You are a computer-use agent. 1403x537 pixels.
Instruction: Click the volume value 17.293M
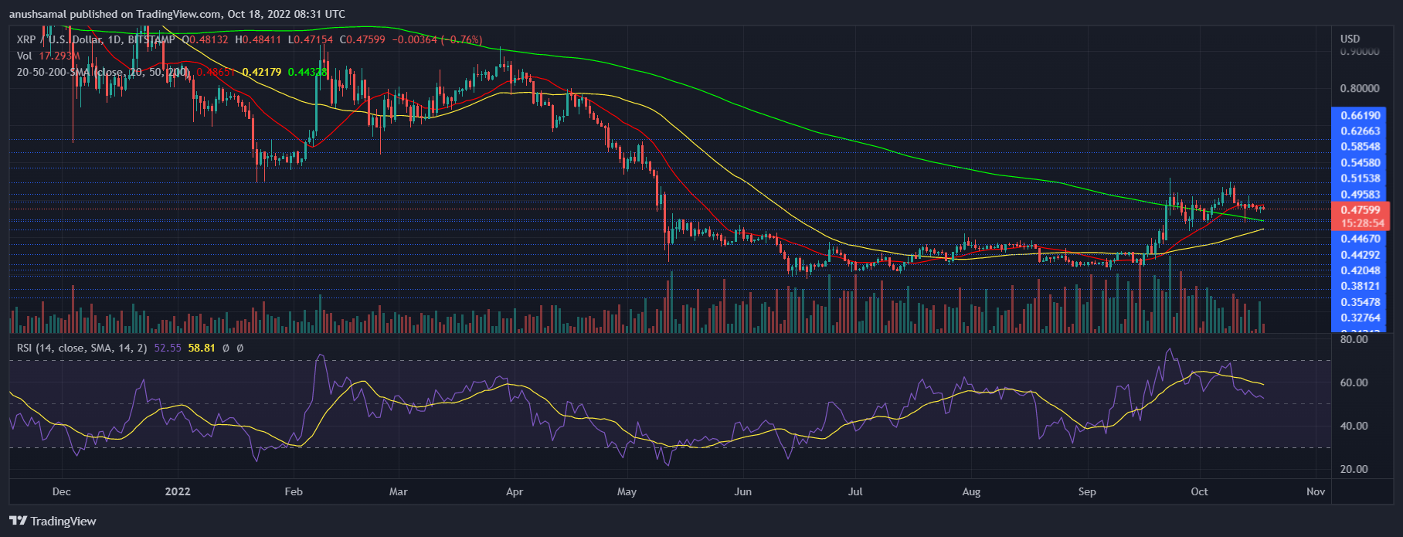(59, 56)
